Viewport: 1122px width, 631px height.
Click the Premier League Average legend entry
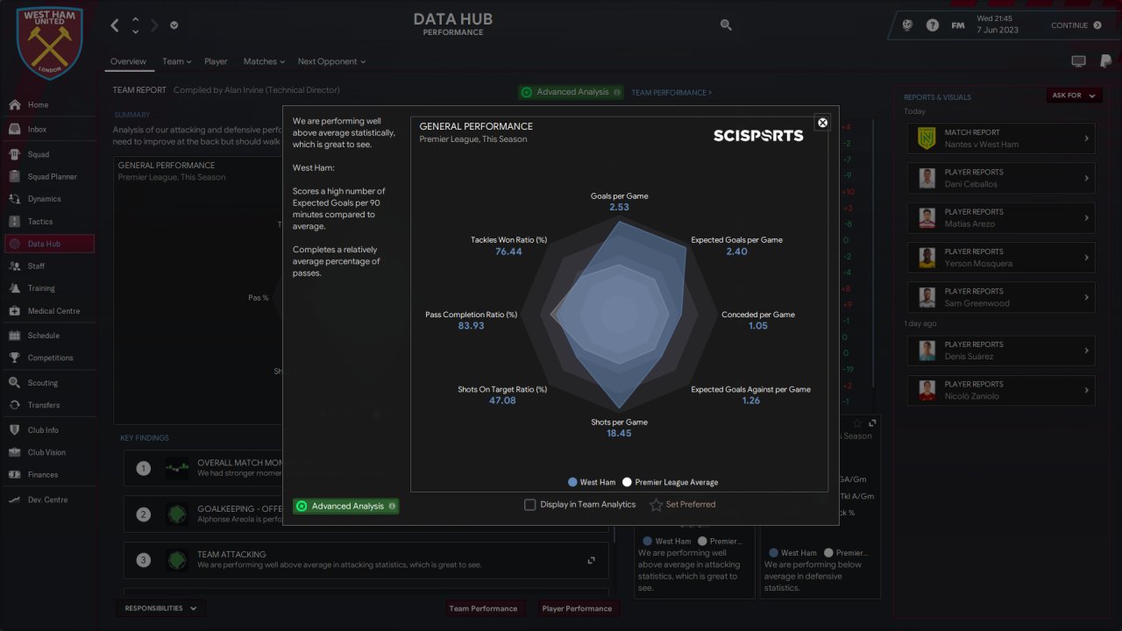[x=671, y=482]
